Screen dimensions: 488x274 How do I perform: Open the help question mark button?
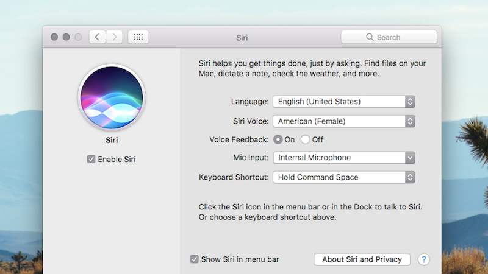[423, 259]
